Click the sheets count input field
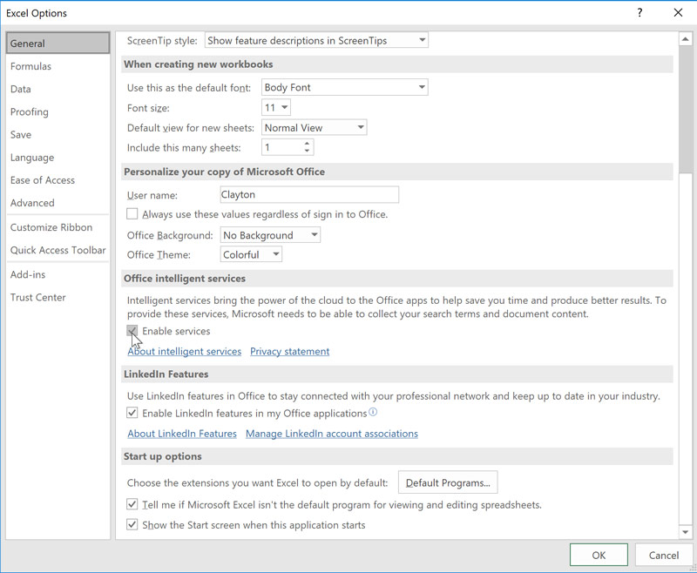 coord(282,147)
